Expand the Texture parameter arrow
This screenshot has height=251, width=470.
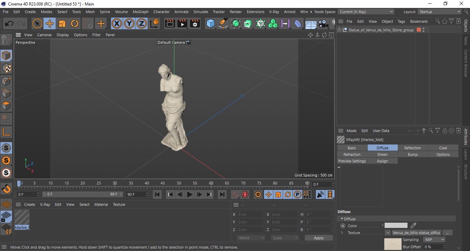[x=342, y=233]
